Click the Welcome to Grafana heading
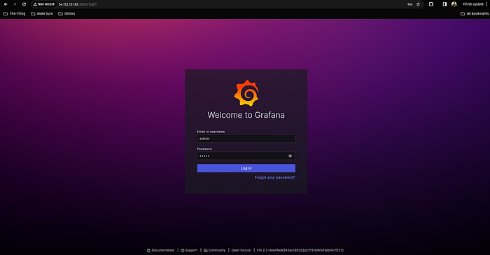490x255 pixels. tap(246, 115)
